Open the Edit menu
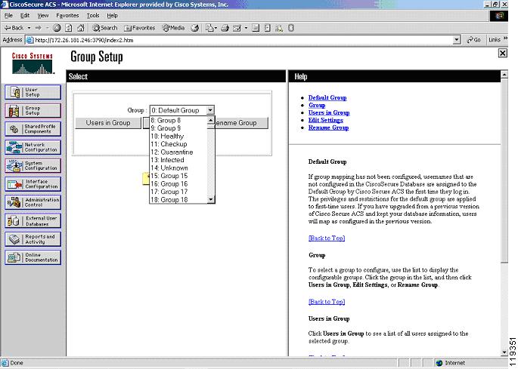The width and height of the screenshot is (518, 369). click(25, 16)
